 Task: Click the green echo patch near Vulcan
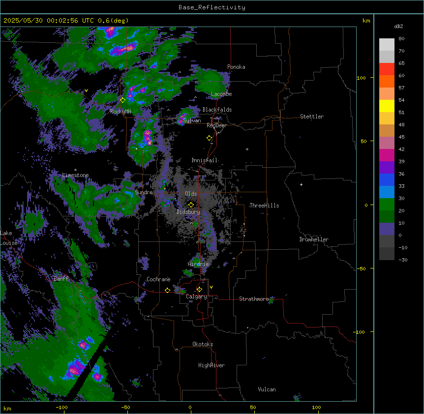[x=297, y=397]
